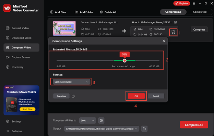Screen dimensions: 214x136
Task: Click the MiniTool Video Converter logo icon
Action: pyautogui.click(x=7, y=8)
